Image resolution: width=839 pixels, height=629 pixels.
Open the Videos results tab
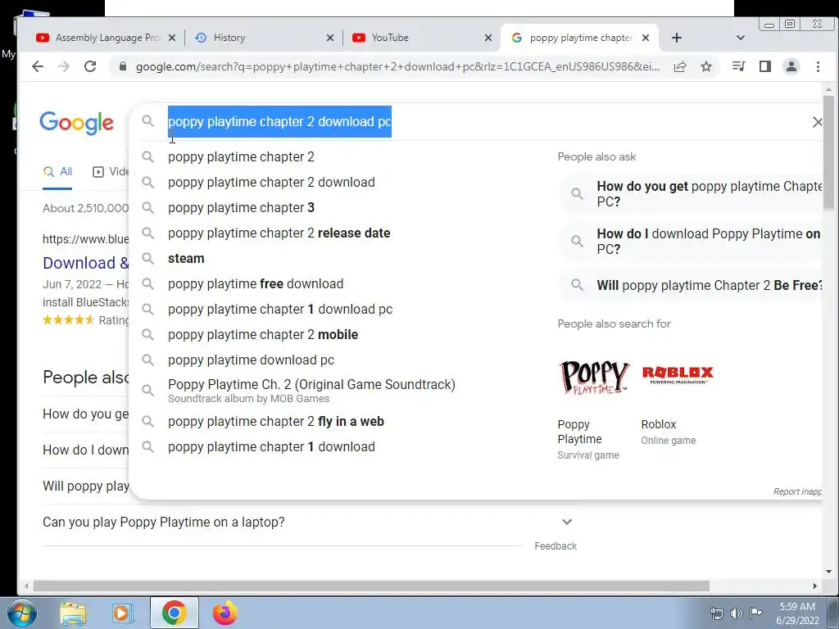coord(111,172)
